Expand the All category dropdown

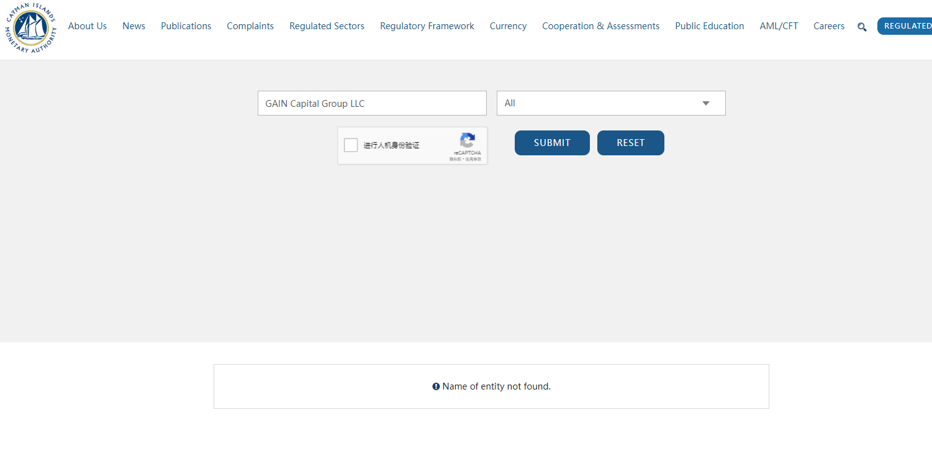pos(611,103)
